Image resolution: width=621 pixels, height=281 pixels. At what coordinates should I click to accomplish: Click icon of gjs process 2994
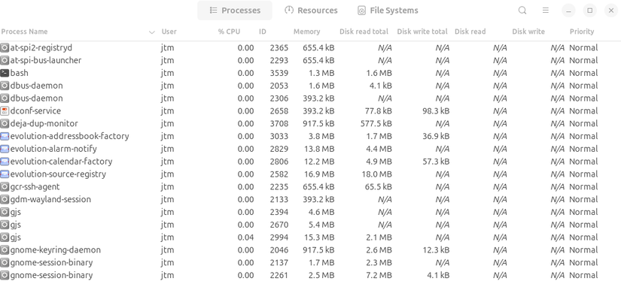(5, 237)
